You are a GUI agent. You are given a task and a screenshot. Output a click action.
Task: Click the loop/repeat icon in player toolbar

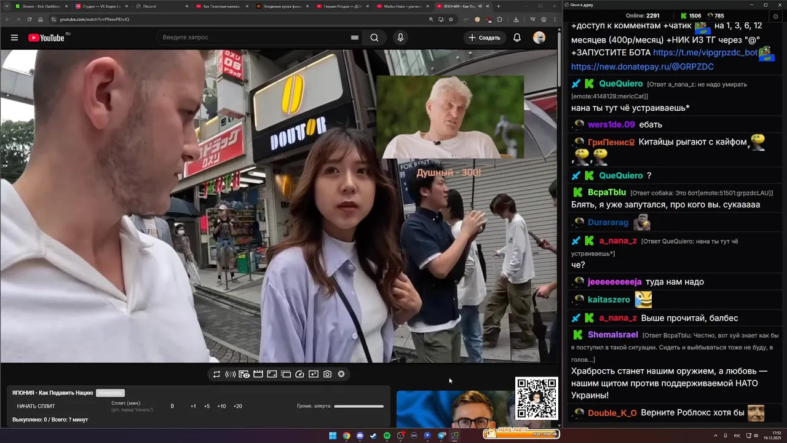(x=216, y=374)
